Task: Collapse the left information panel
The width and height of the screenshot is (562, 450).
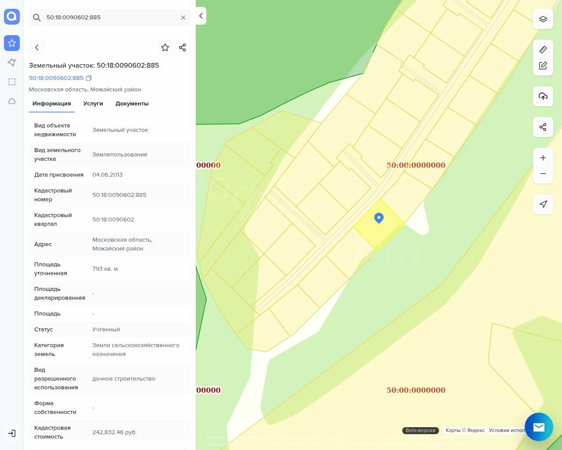Action: tap(201, 16)
